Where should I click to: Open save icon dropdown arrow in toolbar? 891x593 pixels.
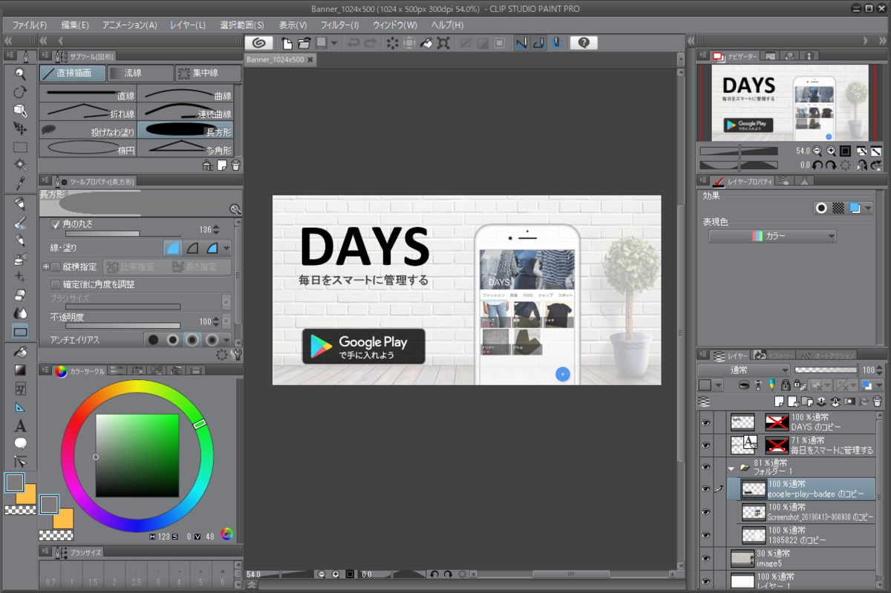334,43
